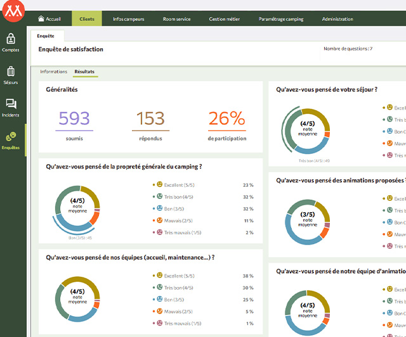Viewport: 406px width, 337px height.
Task: Switch to the Informations tab
Action: point(53,72)
